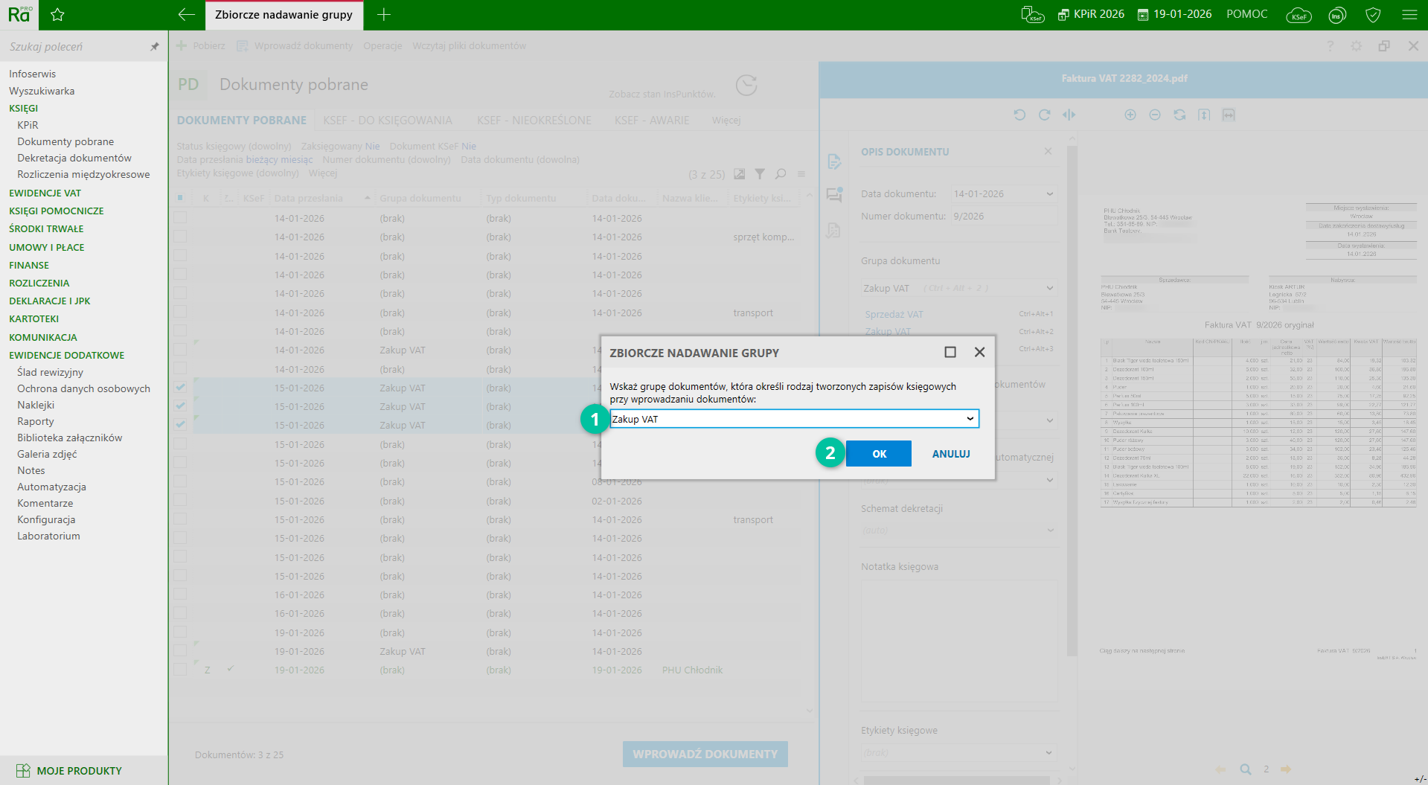Switch to Zbiorcze nadawanie grupy tab

(x=284, y=15)
